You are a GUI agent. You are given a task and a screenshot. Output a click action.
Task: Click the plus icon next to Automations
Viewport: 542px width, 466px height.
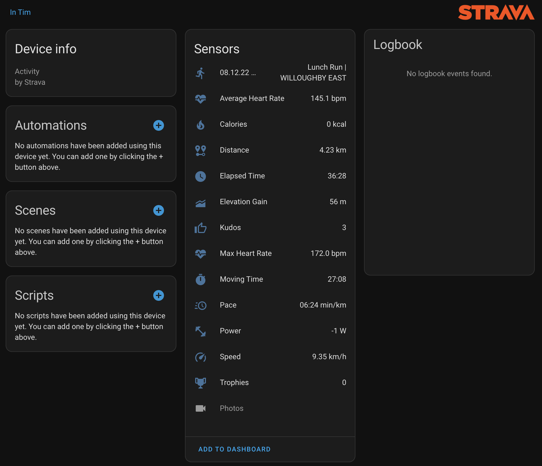(159, 125)
